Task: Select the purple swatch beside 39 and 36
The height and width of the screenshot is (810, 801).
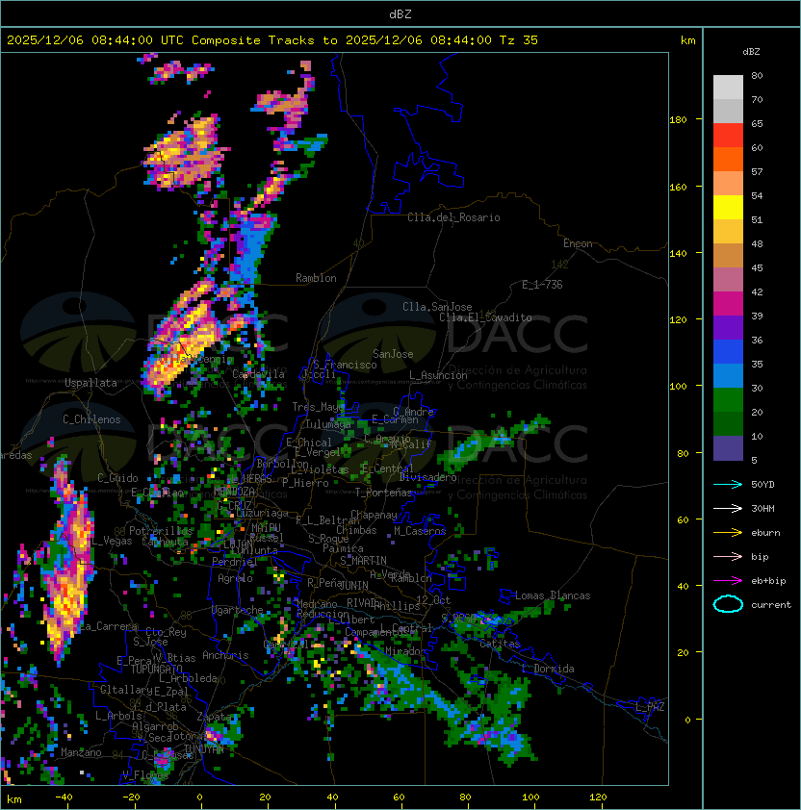Action: 728,327
